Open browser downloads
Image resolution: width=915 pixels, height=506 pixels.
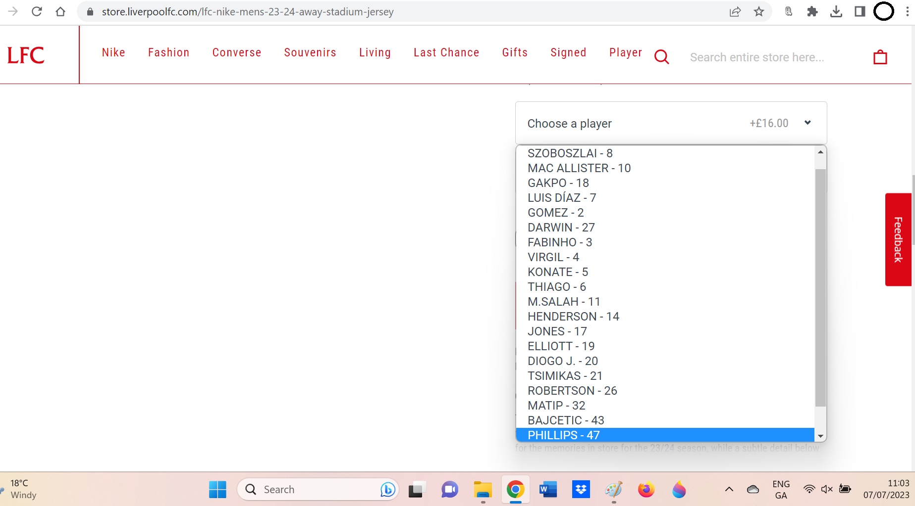pos(836,11)
